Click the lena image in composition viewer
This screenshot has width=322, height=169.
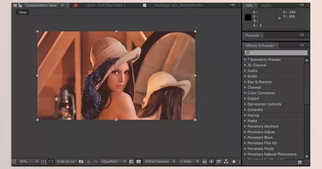click(116, 76)
